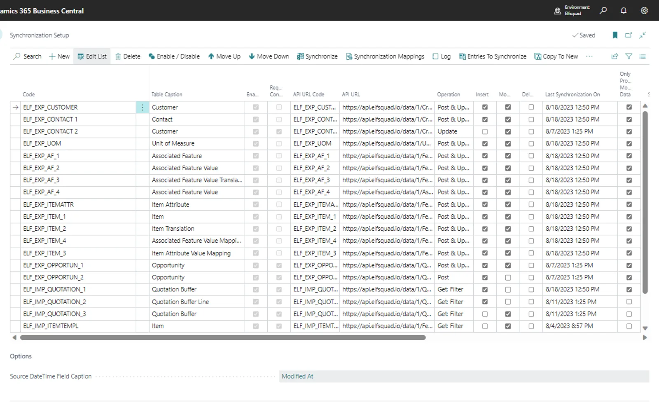Image resolution: width=659 pixels, height=412 pixels.
Task: Toggle Required Confirmation for ELF_EXP_OPPORTUN_1
Action: click(279, 265)
